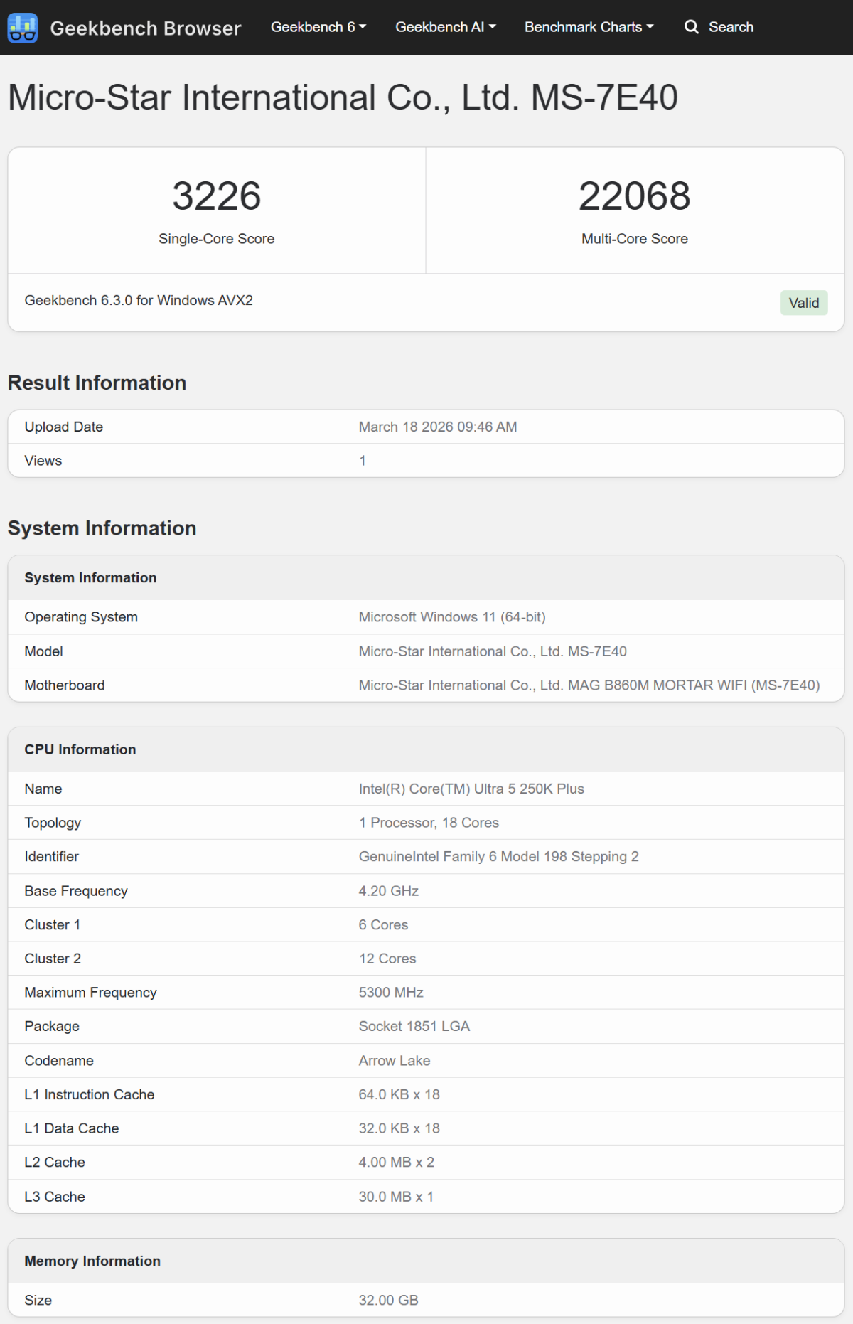Viewport: 853px width, 1324px height.
Task: Click the March 18 2026 upload date
Action: 437,427
